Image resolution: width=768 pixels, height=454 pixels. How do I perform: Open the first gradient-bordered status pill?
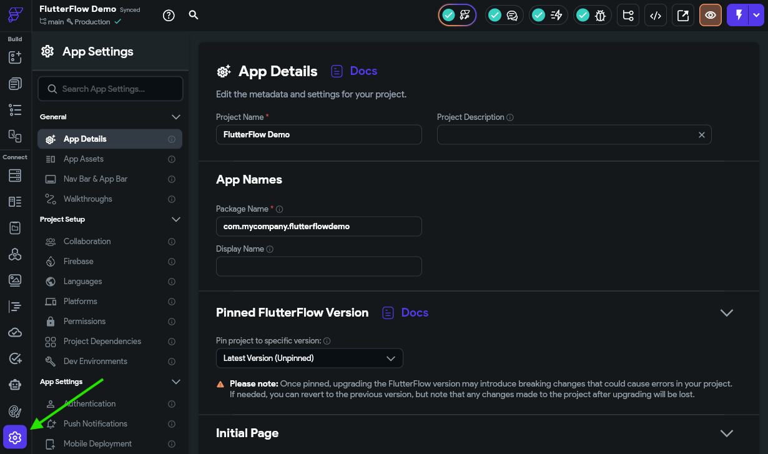pos(457,15)
